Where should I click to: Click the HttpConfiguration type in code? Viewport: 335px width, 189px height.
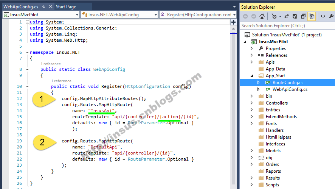click(147, 86)
